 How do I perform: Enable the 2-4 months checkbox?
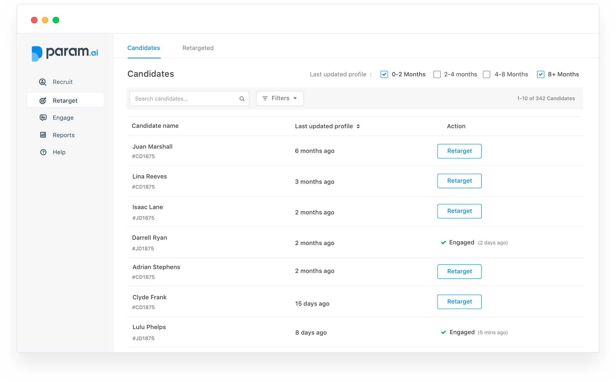tap(437, 74)
